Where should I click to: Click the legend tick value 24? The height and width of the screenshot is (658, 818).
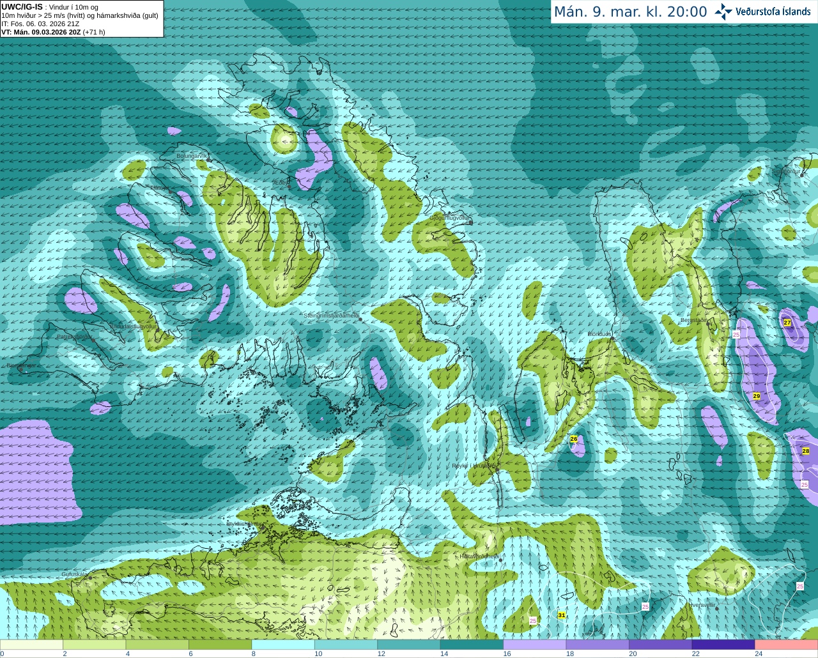759,654
